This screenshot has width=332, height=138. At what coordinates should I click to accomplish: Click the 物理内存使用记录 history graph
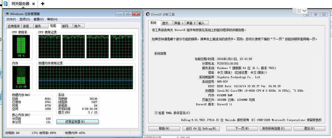click(x=86, y=78)
